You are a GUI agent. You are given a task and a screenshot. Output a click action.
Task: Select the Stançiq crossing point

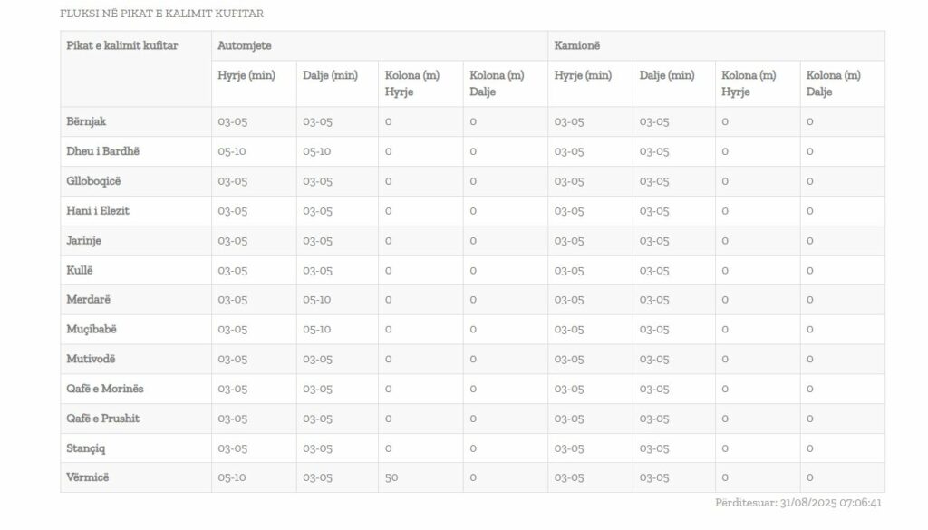(x=85, y=448)
